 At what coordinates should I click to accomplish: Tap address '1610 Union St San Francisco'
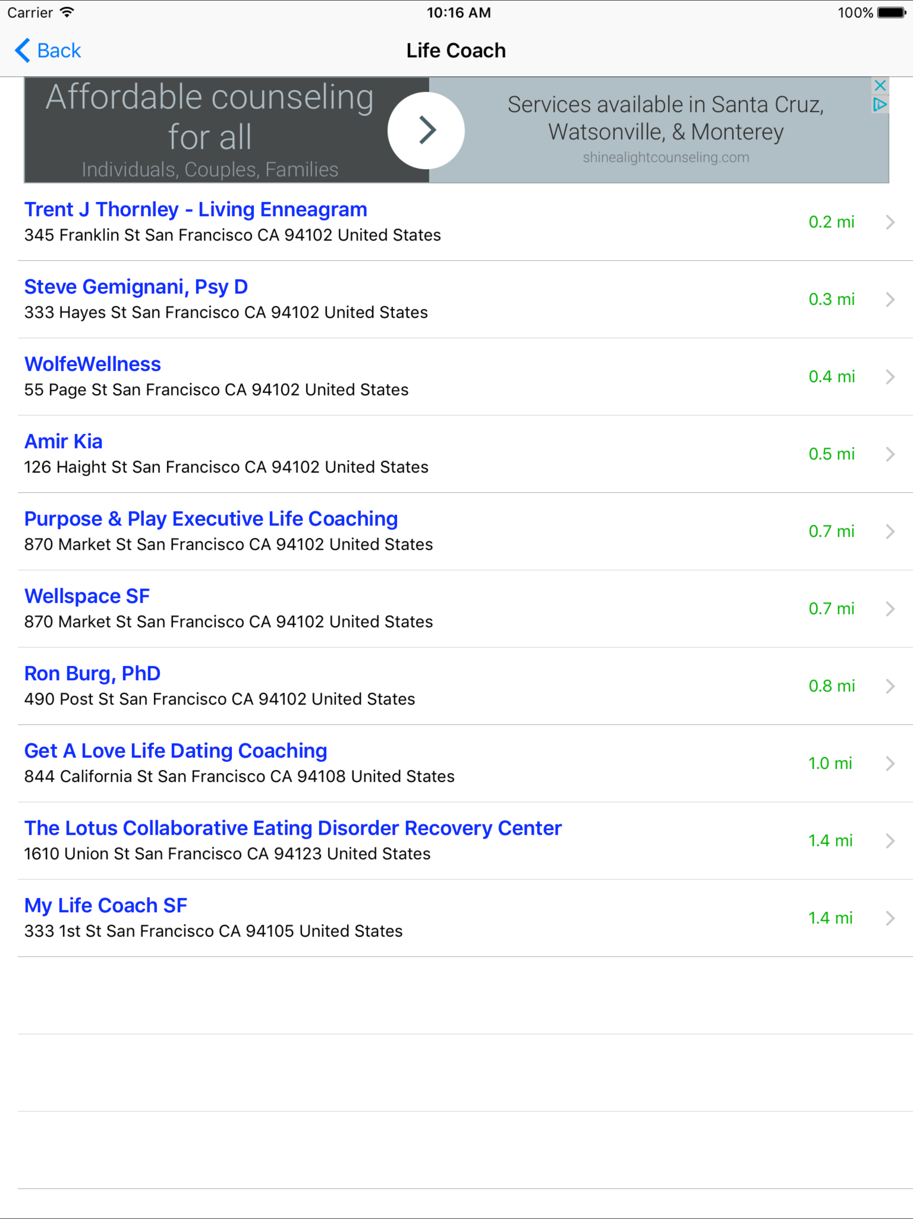point(227,854)
